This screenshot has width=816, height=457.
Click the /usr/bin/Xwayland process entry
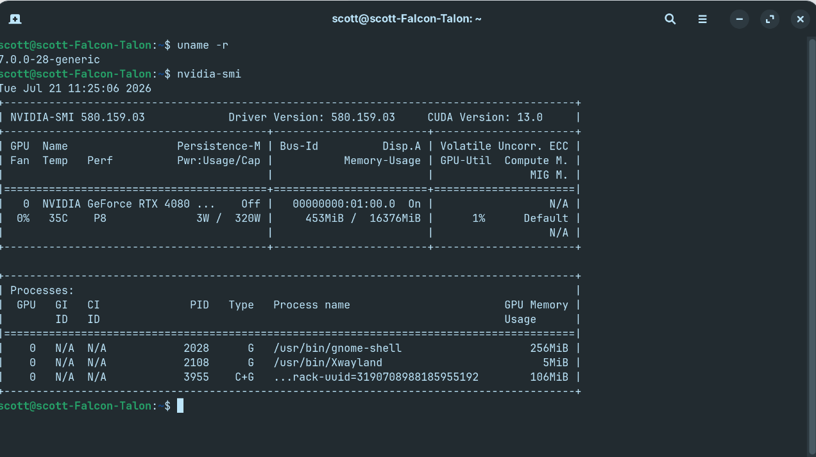328,363
